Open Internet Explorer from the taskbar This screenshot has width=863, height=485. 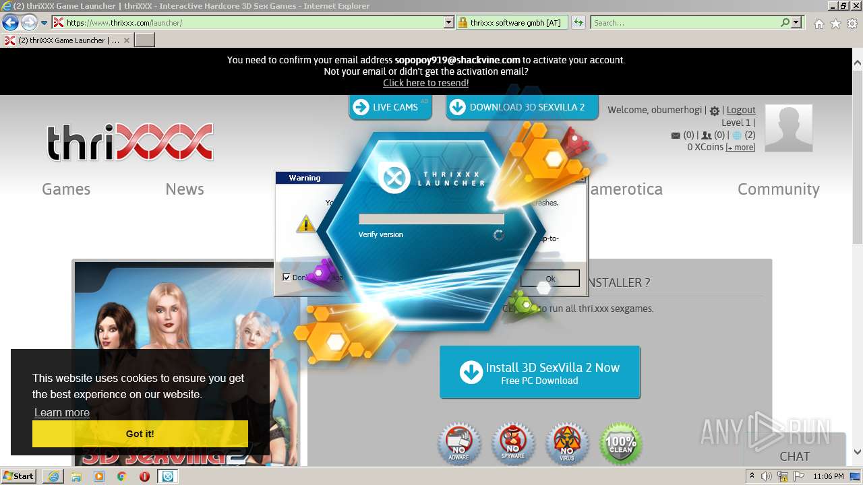pos(53,476)
